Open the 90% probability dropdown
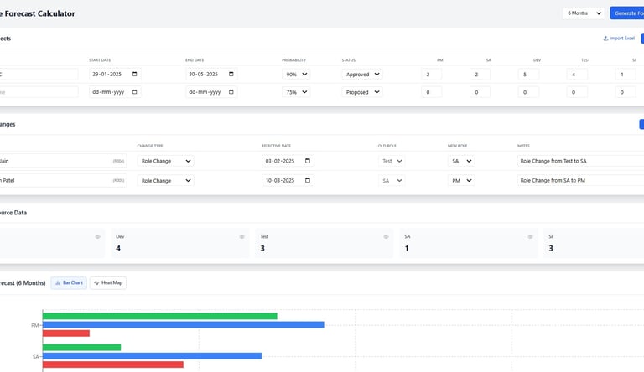Image resolution: width=644 pixels, height=372 pixels. 296,75
